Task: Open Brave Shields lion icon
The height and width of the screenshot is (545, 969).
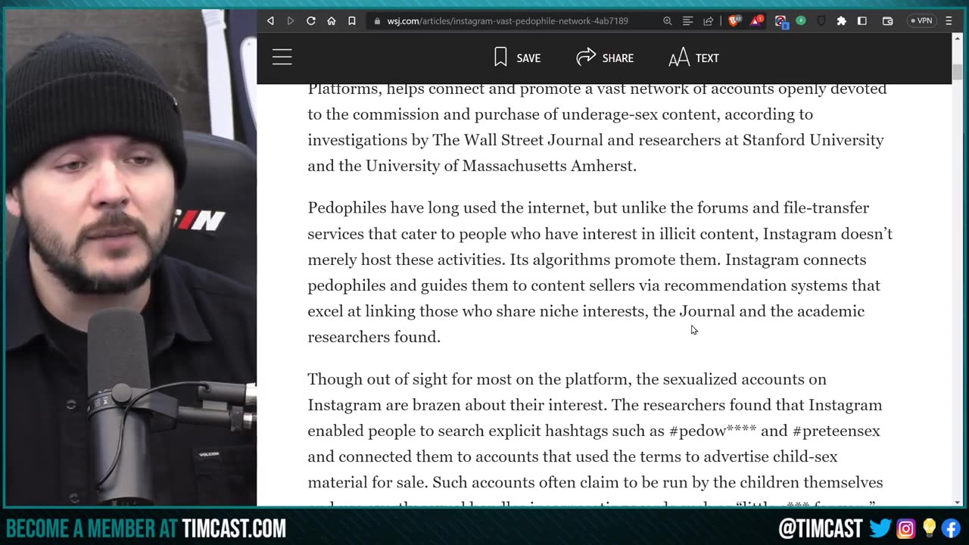Action: tap(733, 21)
